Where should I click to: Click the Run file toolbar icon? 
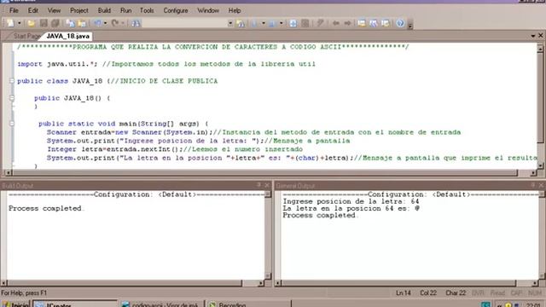point(272,23)
